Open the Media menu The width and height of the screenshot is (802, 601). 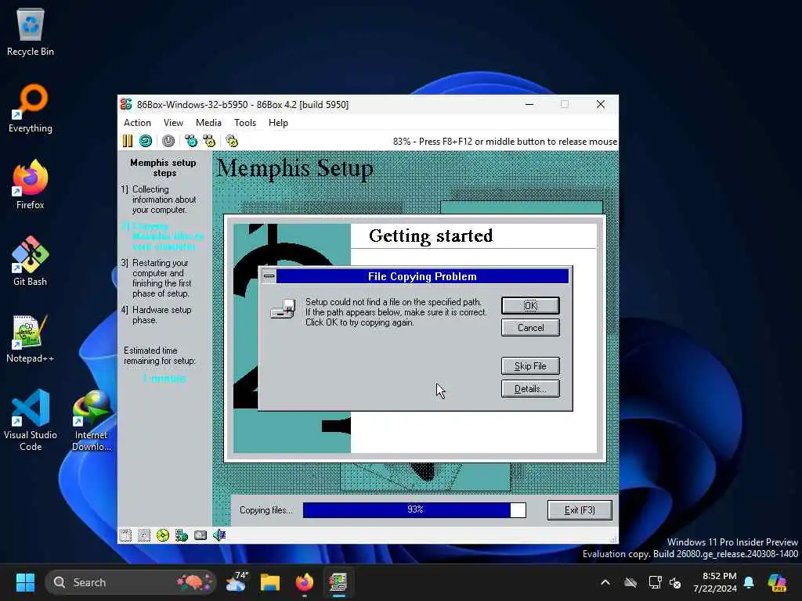point(208,123)
